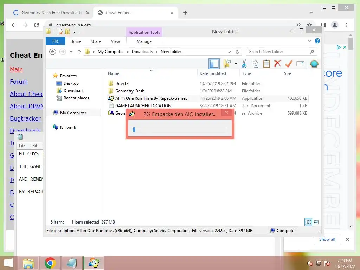The height and width of the screenshot is (270, 360).
Task: Open recent locations dropdown arrow
Action: coord(71,52)
